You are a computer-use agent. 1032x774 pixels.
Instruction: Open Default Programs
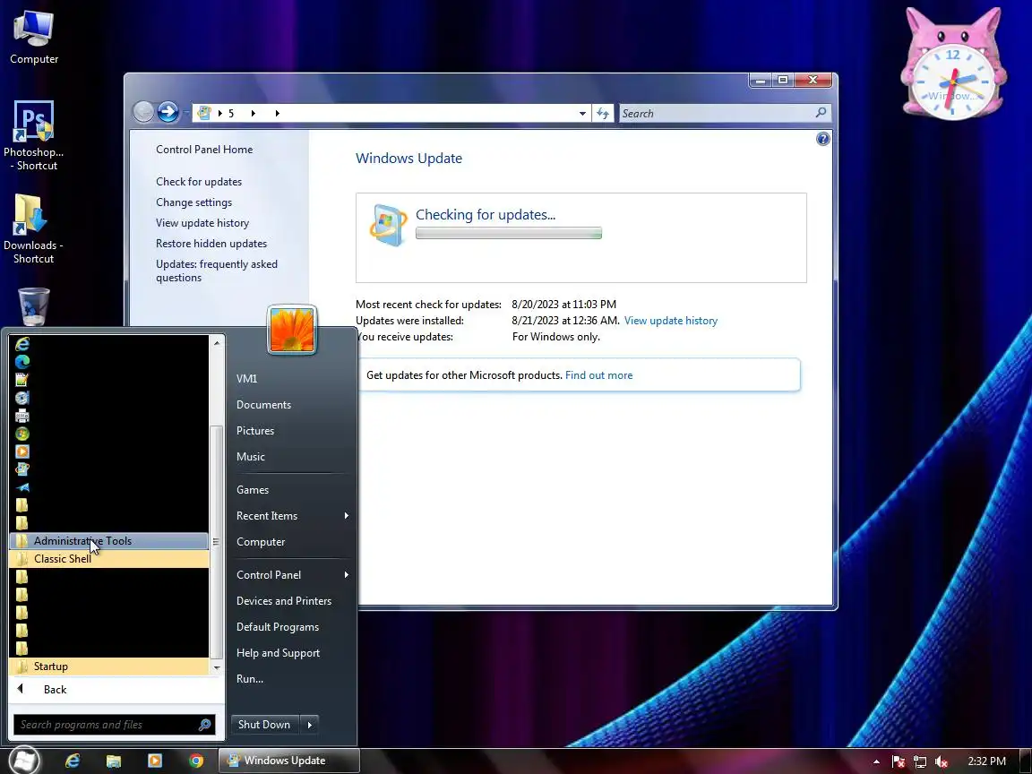click(x=278, y=627)
